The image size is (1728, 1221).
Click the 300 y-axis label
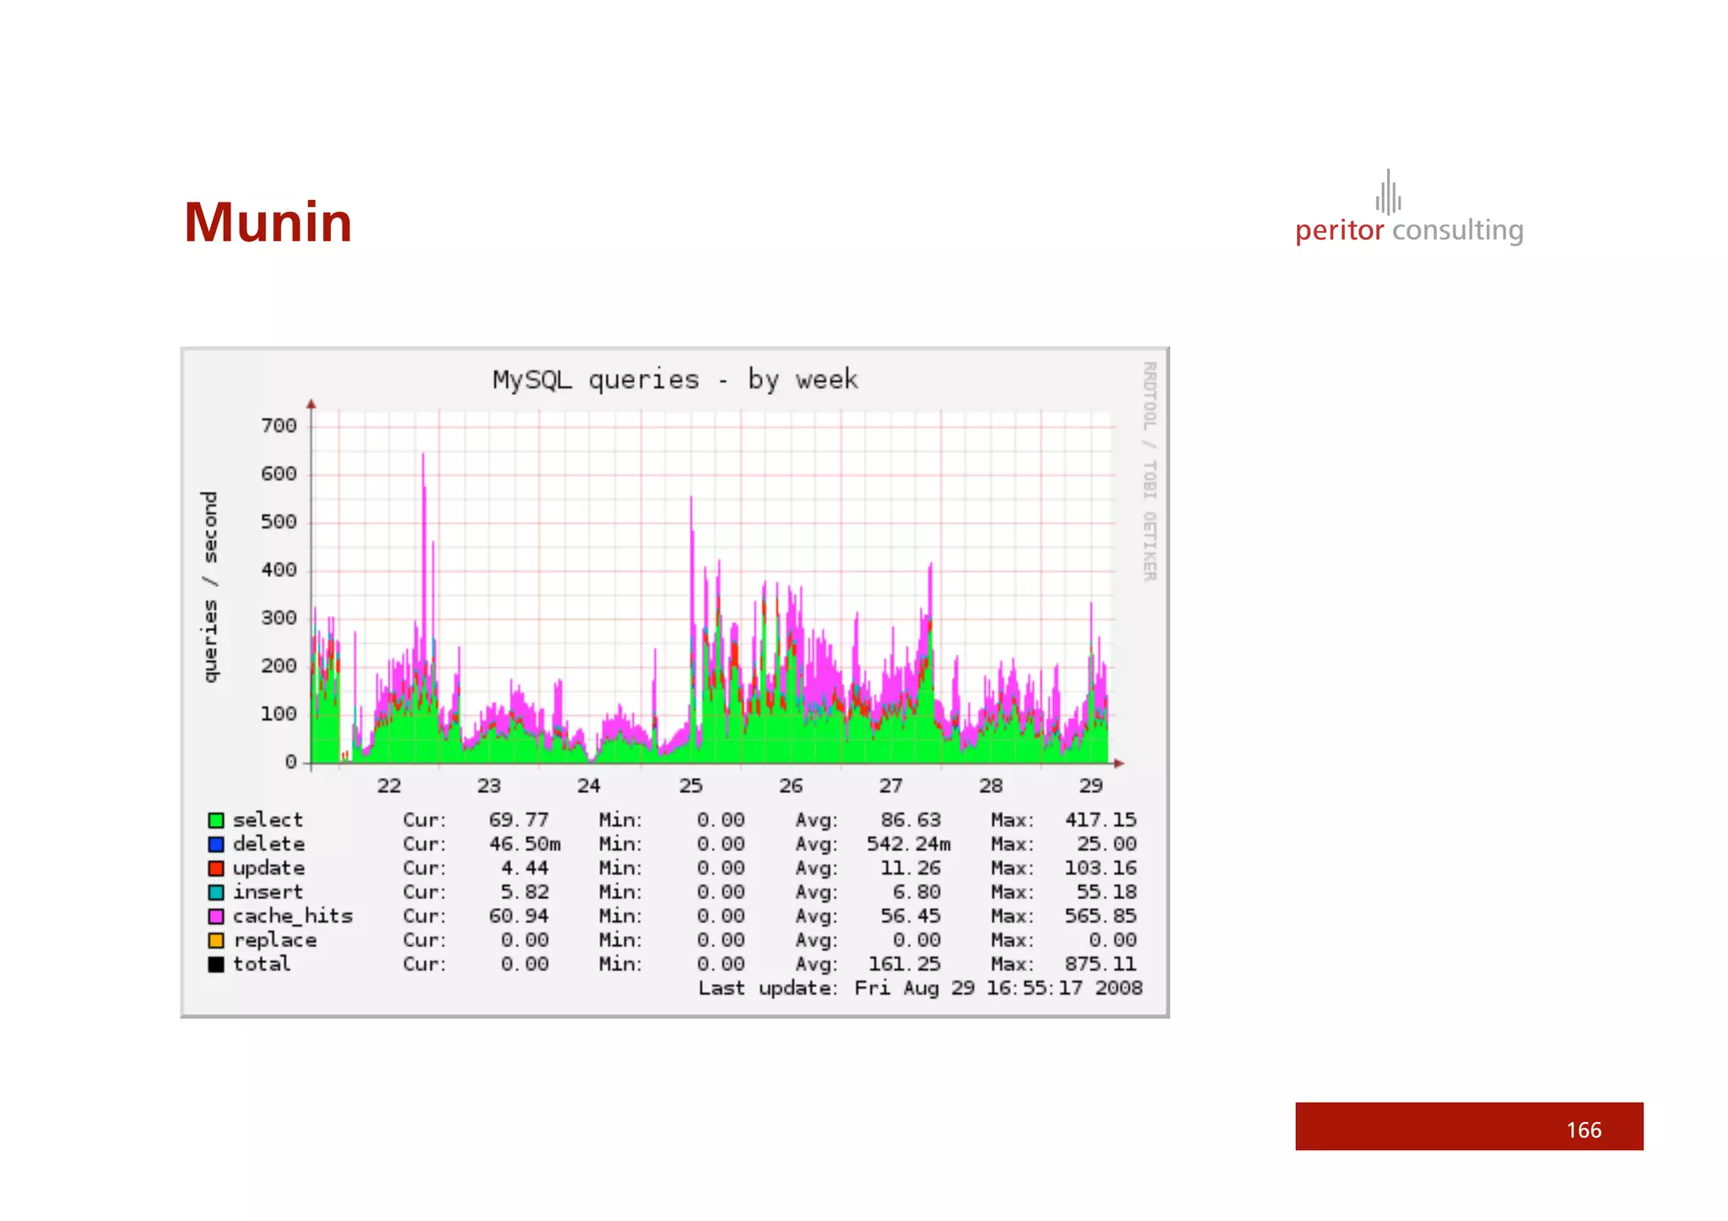click(279, 619)
